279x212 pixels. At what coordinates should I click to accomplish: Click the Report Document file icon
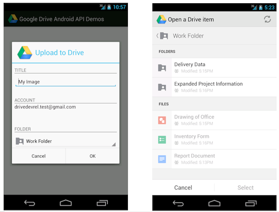point(162,159)
